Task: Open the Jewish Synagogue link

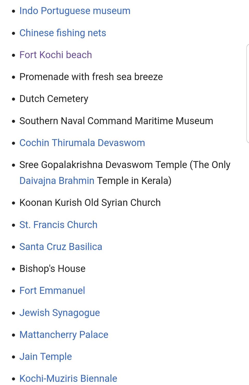Action: tap(60, 313)
